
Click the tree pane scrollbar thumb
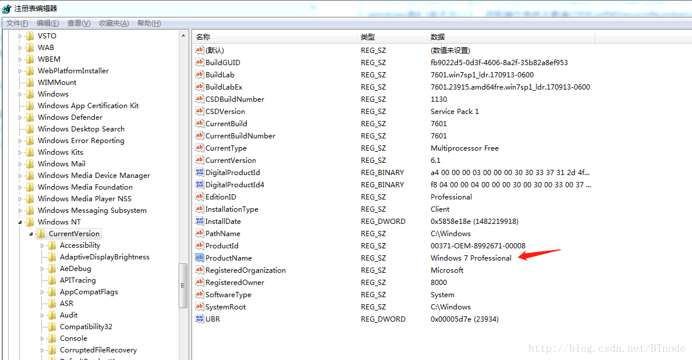[x=183, y=286]
